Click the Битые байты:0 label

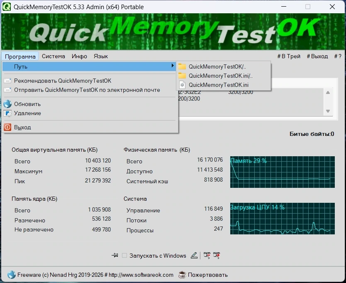click(312, 134)
